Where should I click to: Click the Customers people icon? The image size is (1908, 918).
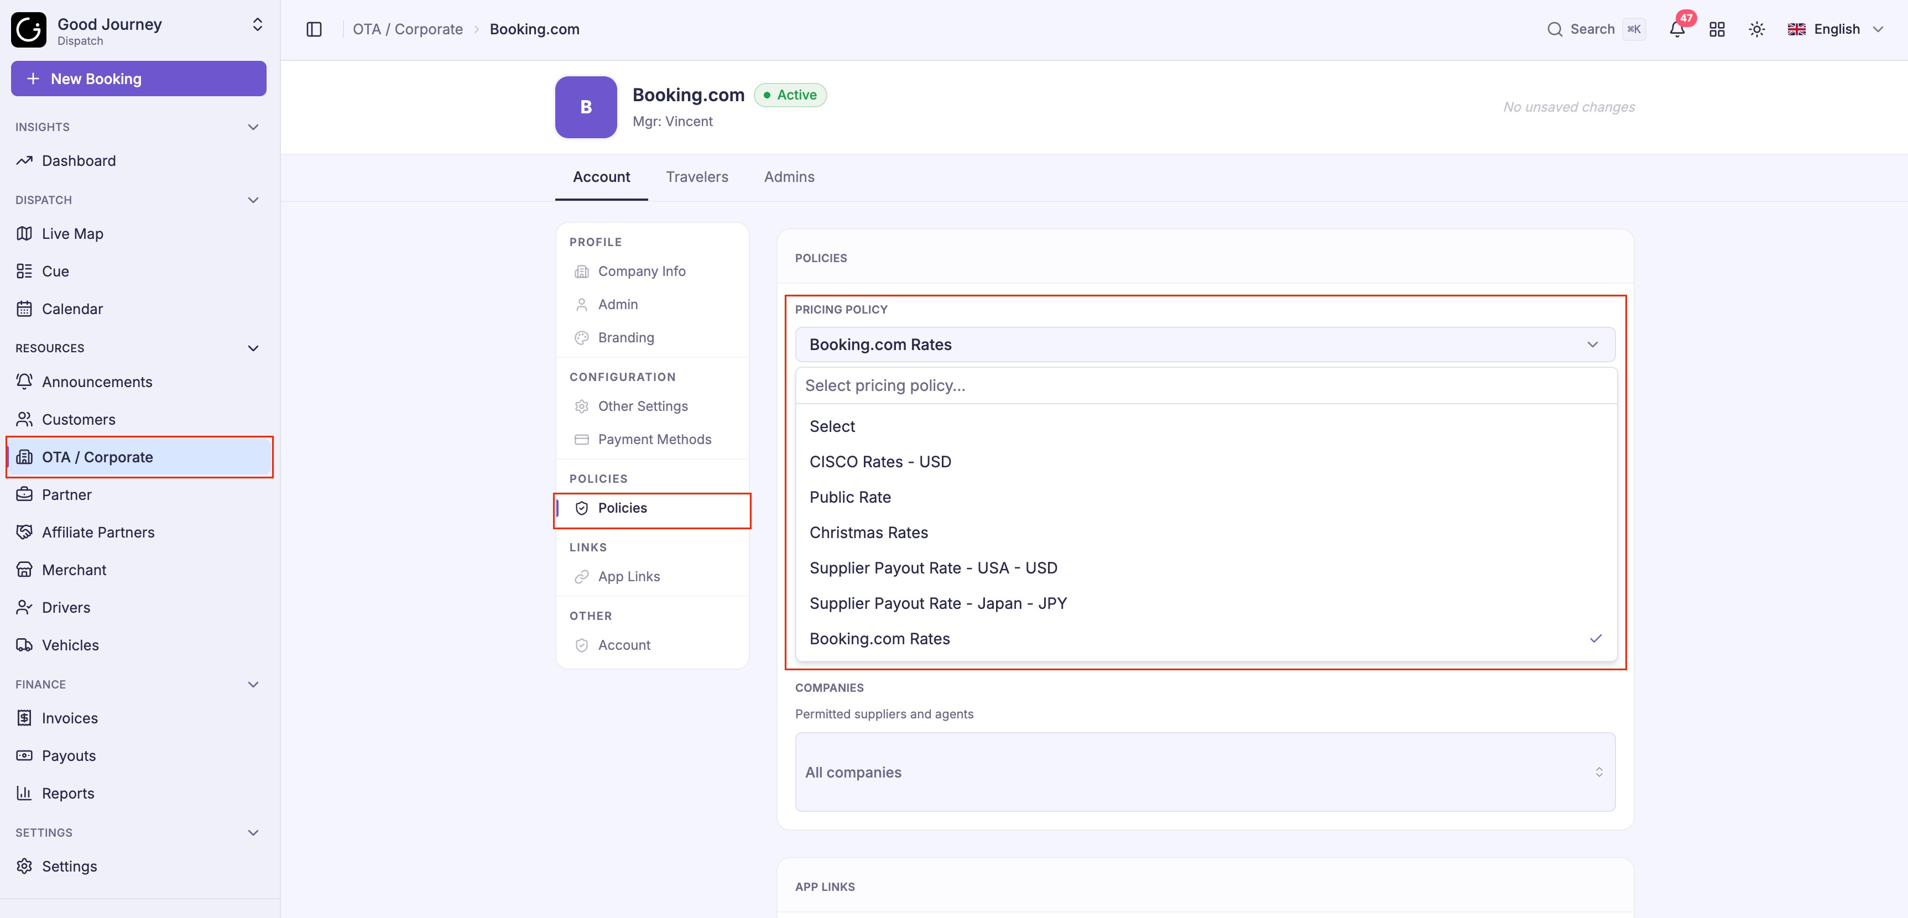click(24, 419)
